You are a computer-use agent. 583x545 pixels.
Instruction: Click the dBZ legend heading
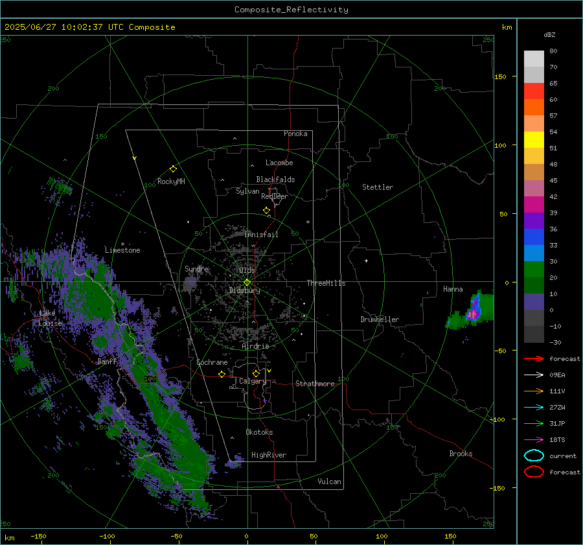pyautogui.click(x=549, y=34)
